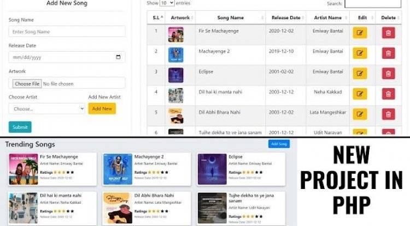Click Choose File for artwork upload
The height and width of the screenshot is (226, 410).
coord(27,83)
